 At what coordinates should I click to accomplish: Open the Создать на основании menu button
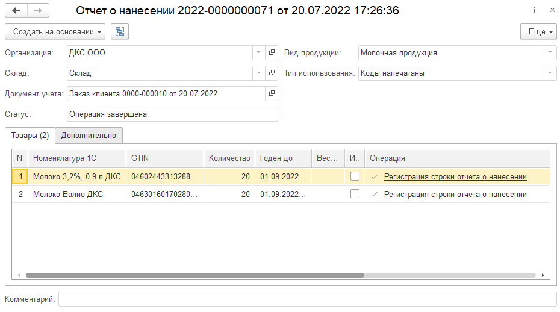55,31
